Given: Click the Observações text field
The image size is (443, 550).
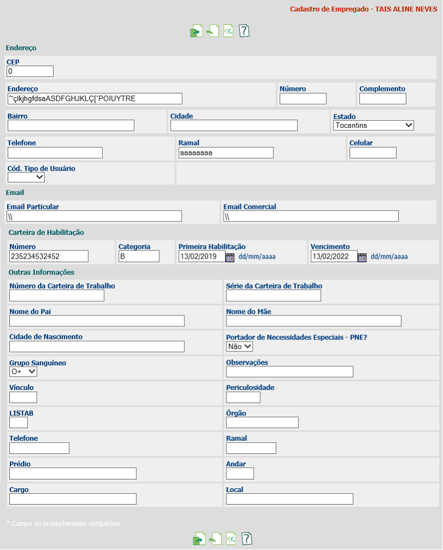Looking at the screenshot, I should tap(290, 372).
